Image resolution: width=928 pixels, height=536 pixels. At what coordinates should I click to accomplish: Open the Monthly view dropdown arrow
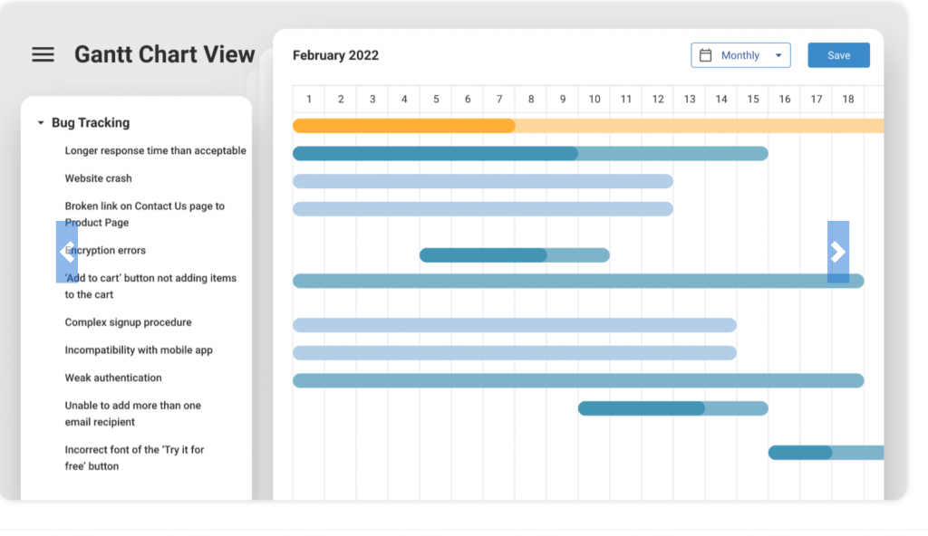point(778,55)
